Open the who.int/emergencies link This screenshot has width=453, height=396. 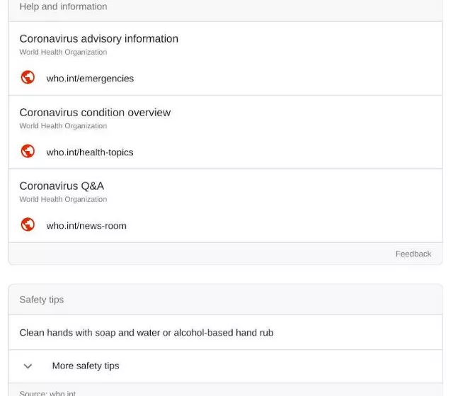(x=90, y=79)
